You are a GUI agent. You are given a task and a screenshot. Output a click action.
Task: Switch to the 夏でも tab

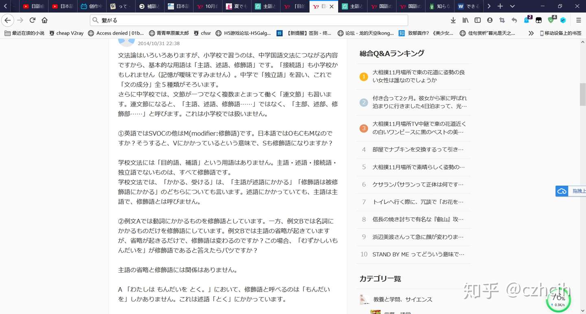coord(237,6)
